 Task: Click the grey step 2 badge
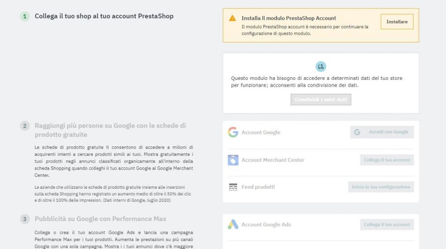pyautogui.click(x=25, y=126)
